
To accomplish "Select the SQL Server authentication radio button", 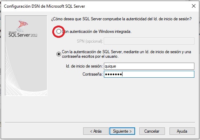I will tap(59, 54).
